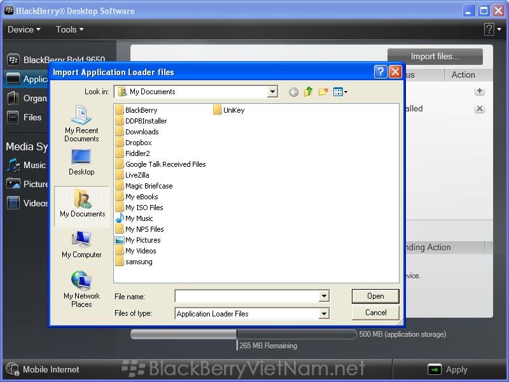Select the My NPS Files folder

click(x=139, y=229)
